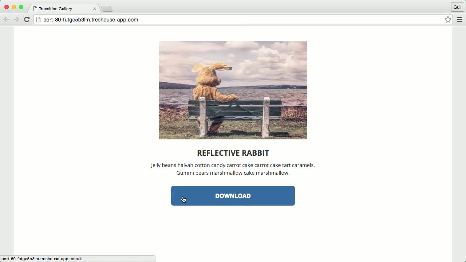The height and width of the screenshot is (262, 466).
Task: Close the Transition Gallery tab
Action: pos(95,9)
